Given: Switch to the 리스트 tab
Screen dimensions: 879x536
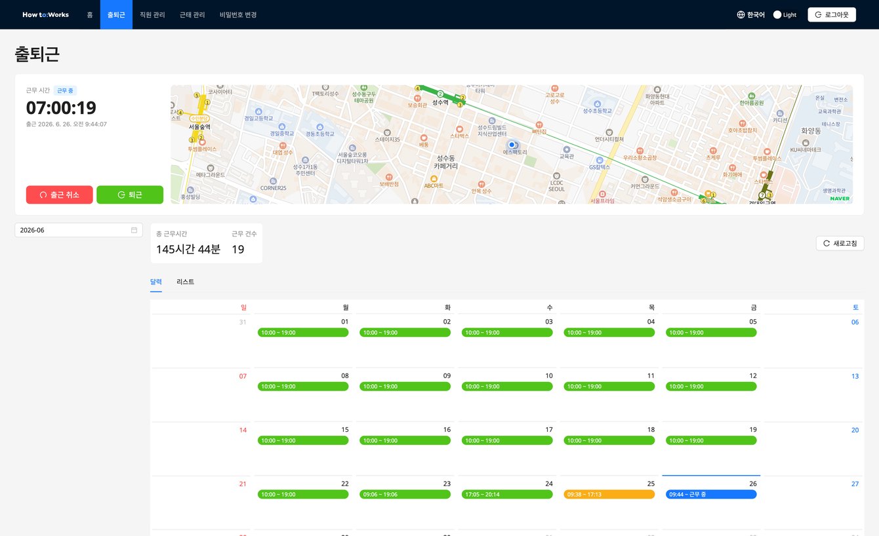Looking at the screenshot, I should point(185,282).
